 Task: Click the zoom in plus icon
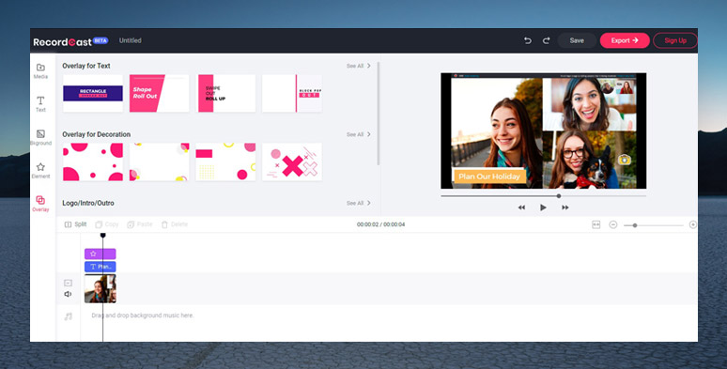click(x=693, y=224)
